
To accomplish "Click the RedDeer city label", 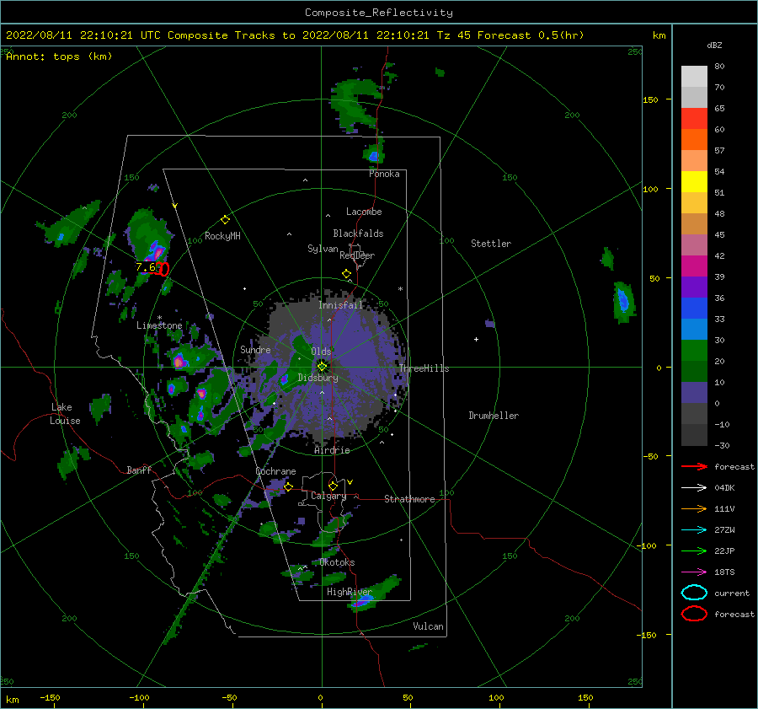I will click(357, 255).
